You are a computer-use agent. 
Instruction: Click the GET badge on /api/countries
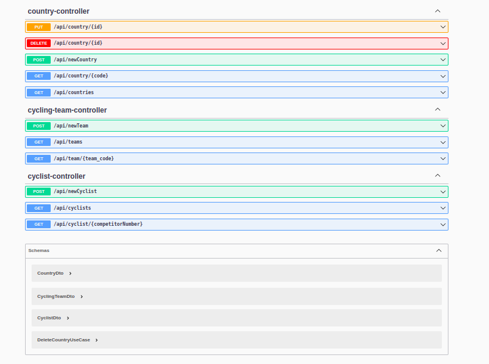(38, 92)
